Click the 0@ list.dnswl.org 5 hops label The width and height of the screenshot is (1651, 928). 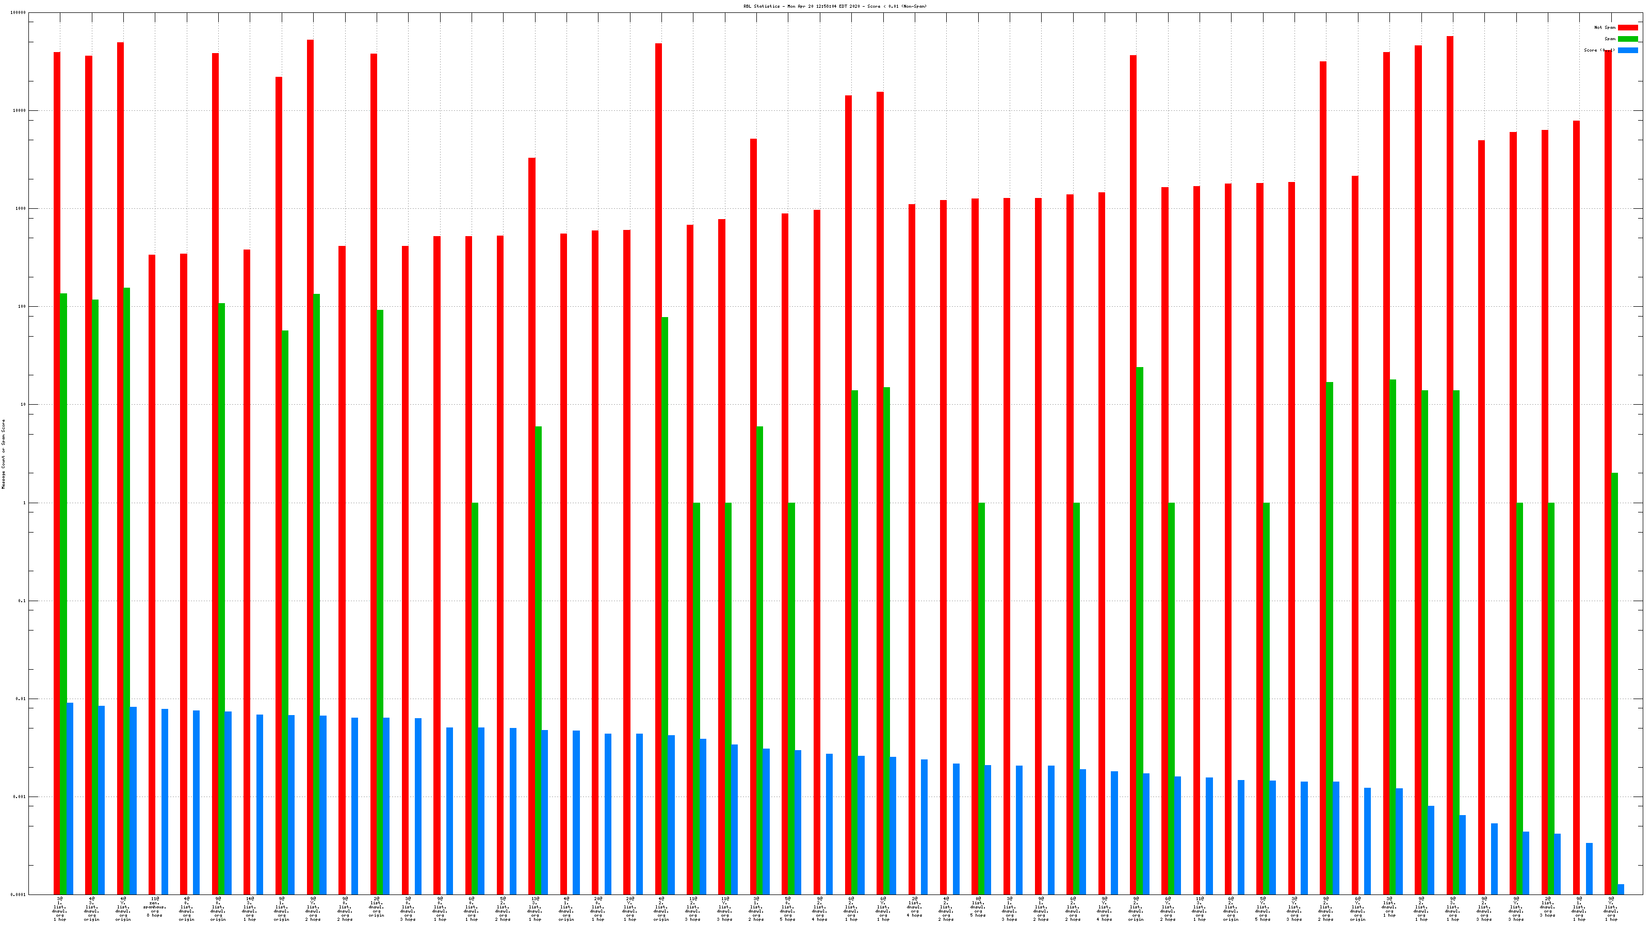click(x=978, y=907)
